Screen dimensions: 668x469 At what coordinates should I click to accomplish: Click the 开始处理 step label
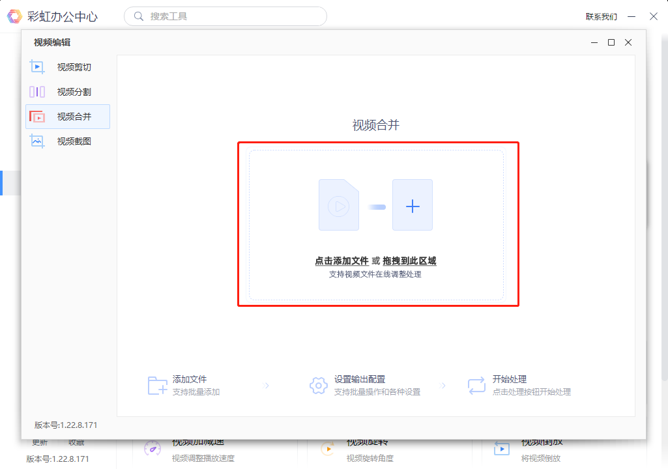(x=510, y=379)
